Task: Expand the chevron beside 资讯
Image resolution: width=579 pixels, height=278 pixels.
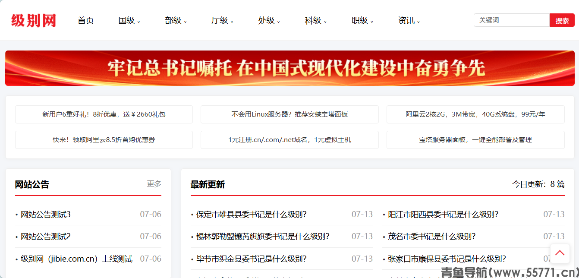Action: [418, 22]
